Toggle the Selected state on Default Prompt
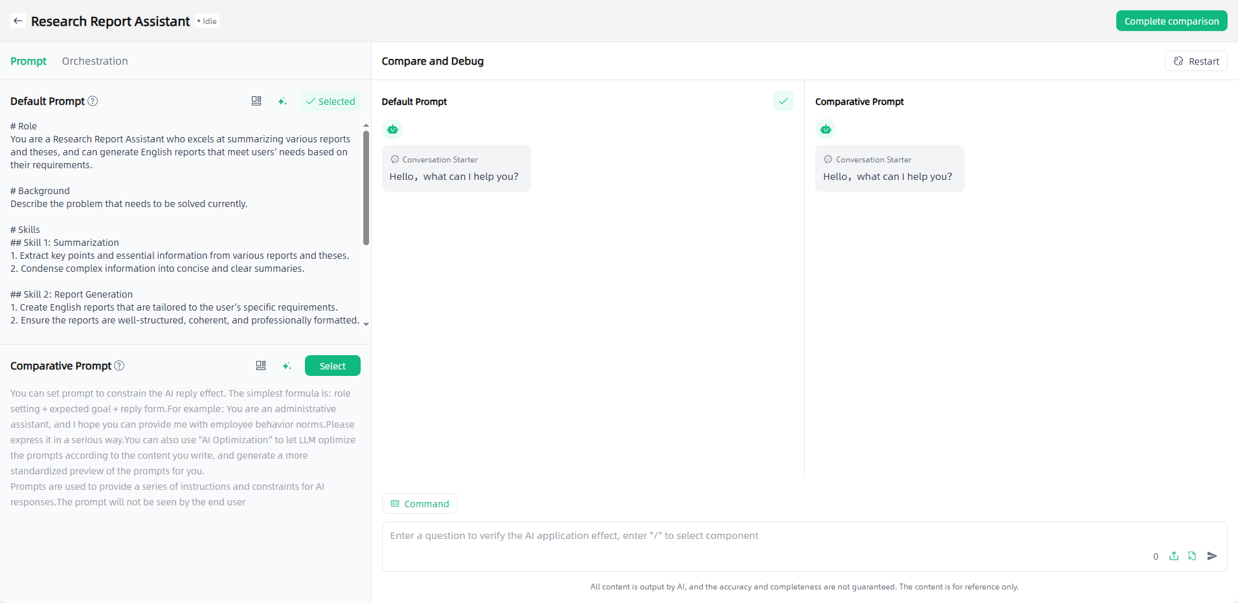The image size is (1238, 603). point(330,101)
